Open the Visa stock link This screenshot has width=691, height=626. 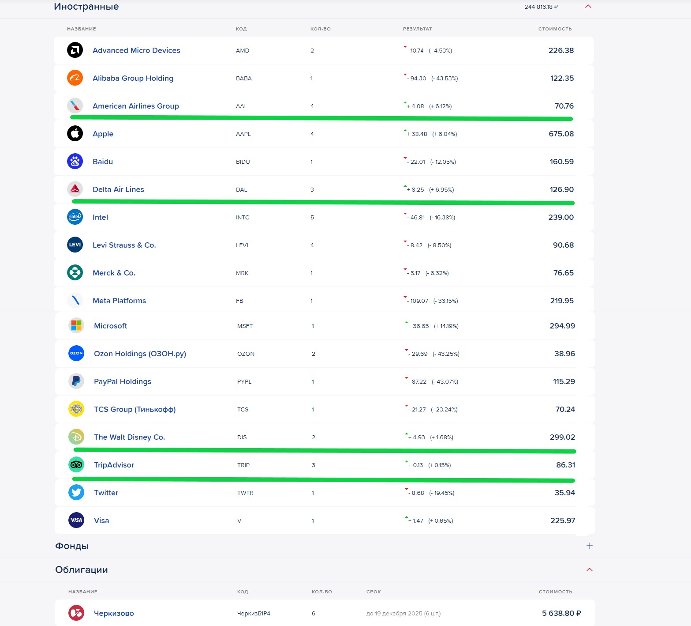(x=101, y=520)
